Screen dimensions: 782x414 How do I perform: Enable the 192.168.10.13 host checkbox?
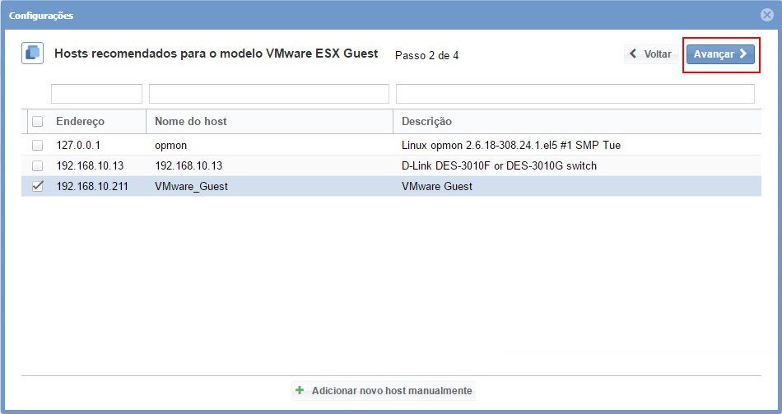click(x=37, y=165)
